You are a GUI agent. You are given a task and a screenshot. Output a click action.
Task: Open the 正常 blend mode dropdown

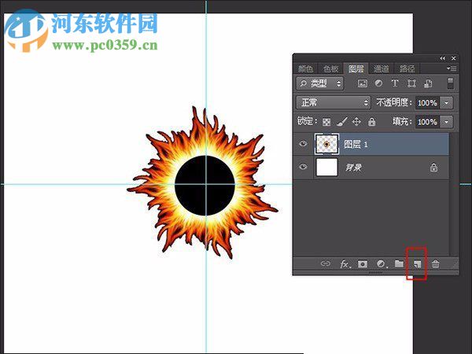[334, 102]
